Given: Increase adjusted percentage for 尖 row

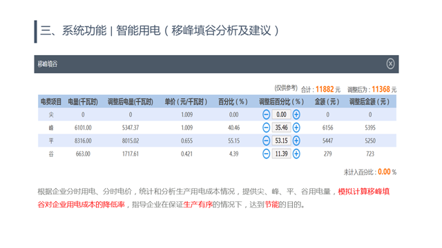Looking at the screenshot, I should point(296,114).
